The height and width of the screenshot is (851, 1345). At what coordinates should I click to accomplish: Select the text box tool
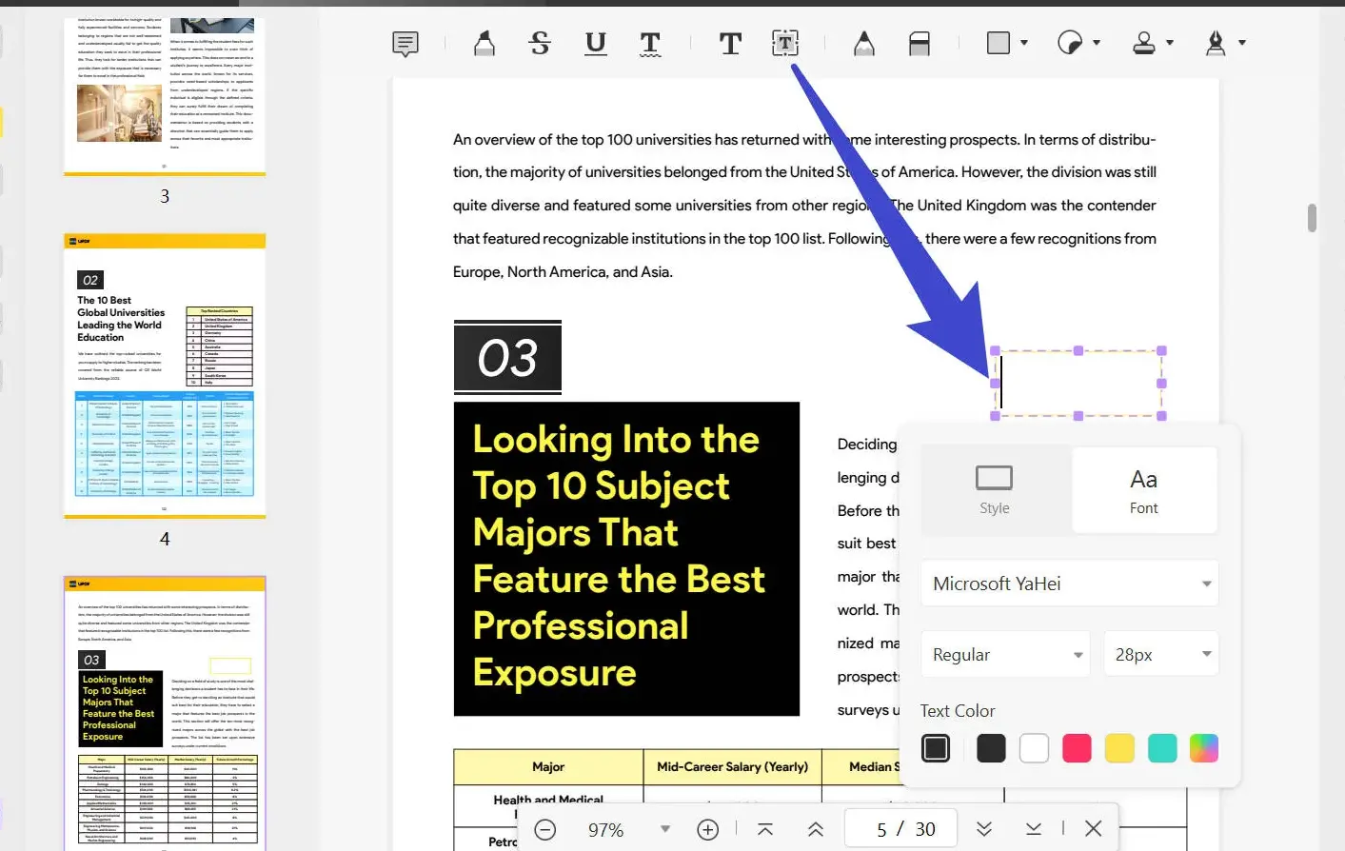[x=784, y=44]
